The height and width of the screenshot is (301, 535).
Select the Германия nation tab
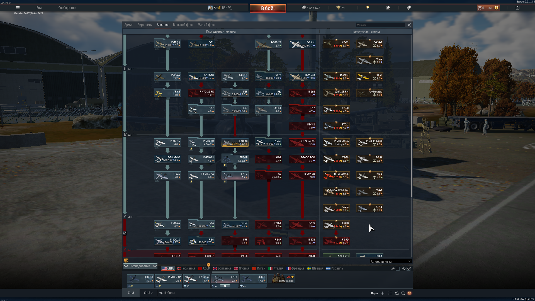coord(186,269)
